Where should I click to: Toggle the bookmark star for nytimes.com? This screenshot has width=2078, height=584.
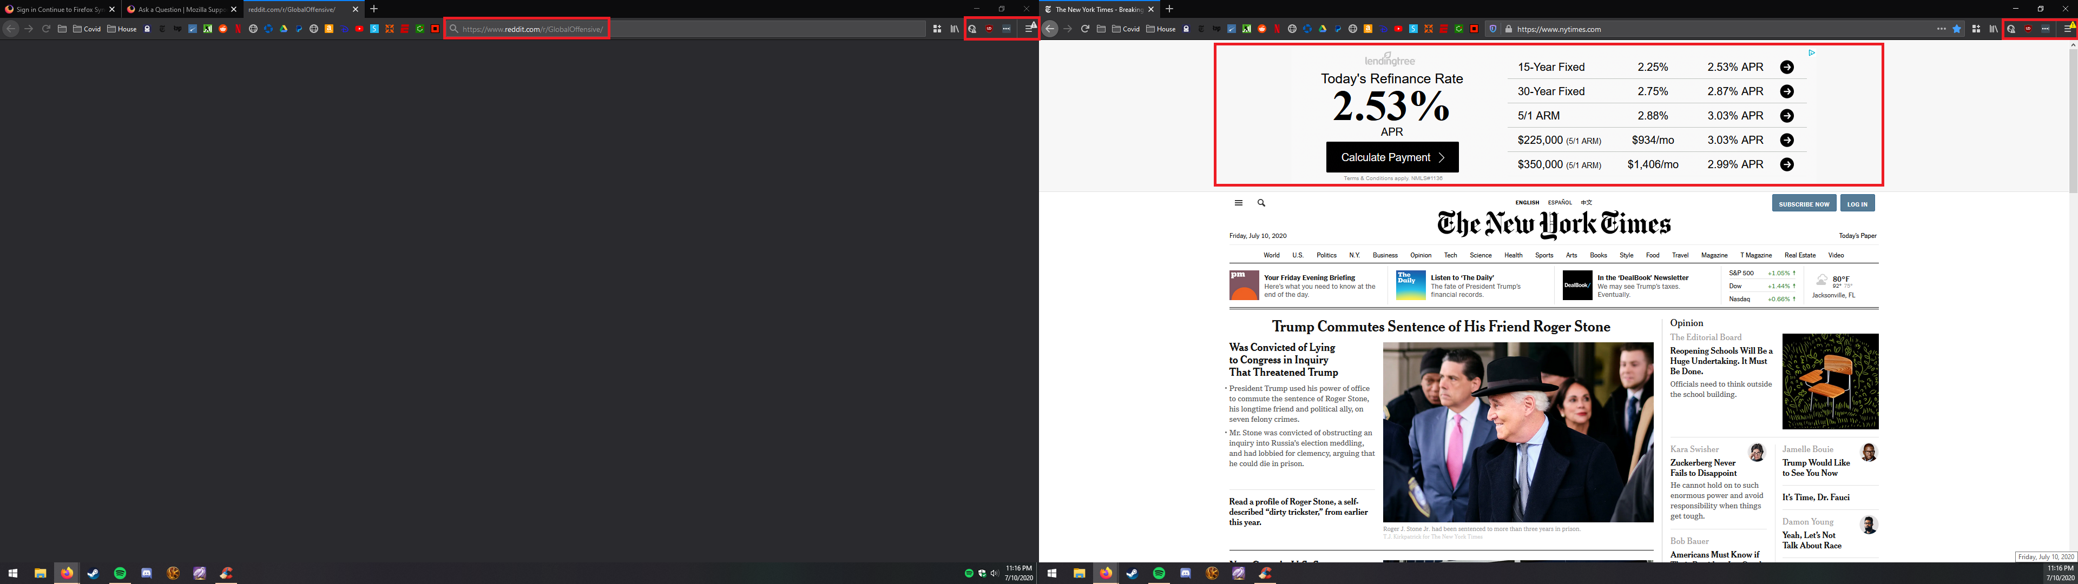pos(1957,29)
